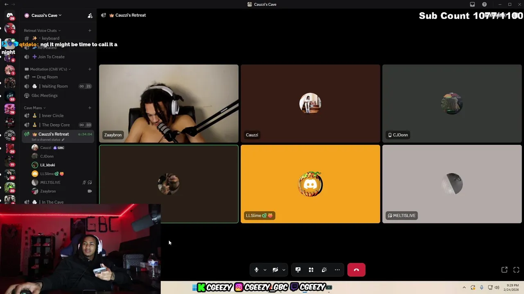Click user CJDonn in voice member list
Viewport: 524px width, 294px height.
click(61, 156)
